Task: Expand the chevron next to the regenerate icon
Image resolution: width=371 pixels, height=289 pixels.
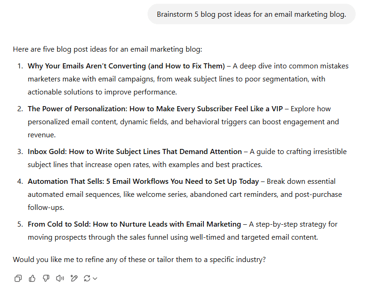Action: (x=95, y=278)
